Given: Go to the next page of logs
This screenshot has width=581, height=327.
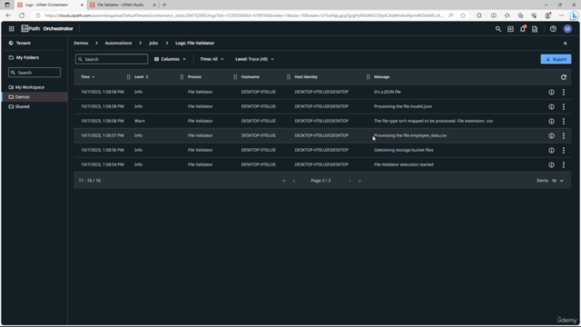Looking at the screenshot, I should [350, 181].
